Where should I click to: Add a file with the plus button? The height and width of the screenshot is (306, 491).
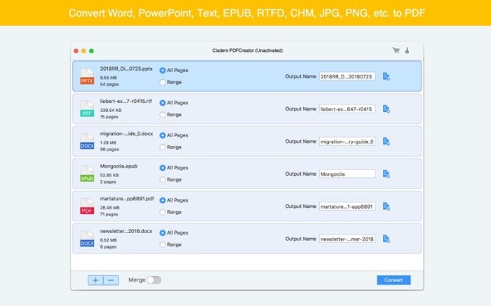pyautogui.click(x=95, y=280)
